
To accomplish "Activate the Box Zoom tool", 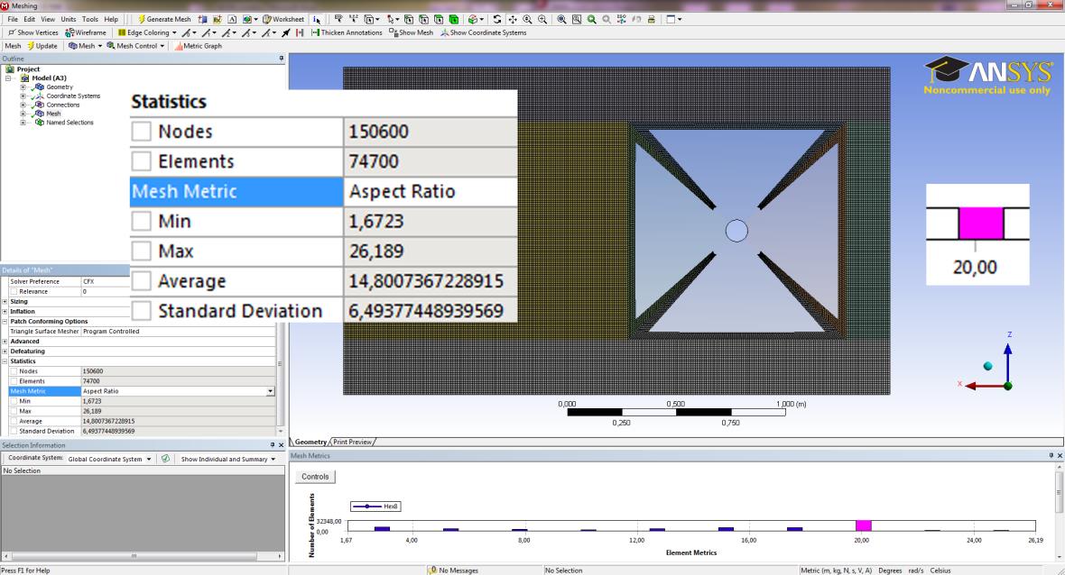I will coord(542,19).
